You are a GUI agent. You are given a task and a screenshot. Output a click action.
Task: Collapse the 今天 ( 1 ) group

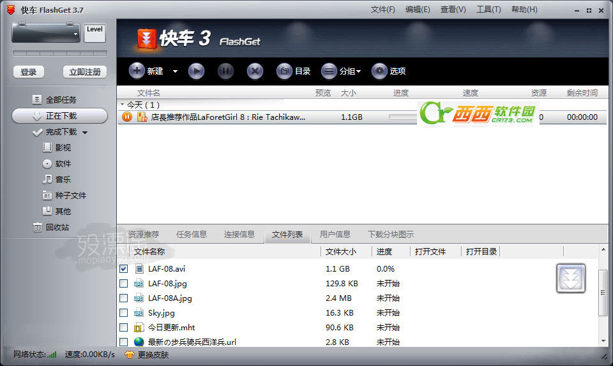click(x=123, y=105)
